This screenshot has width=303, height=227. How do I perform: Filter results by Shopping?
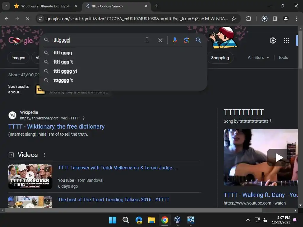(220, 58)
